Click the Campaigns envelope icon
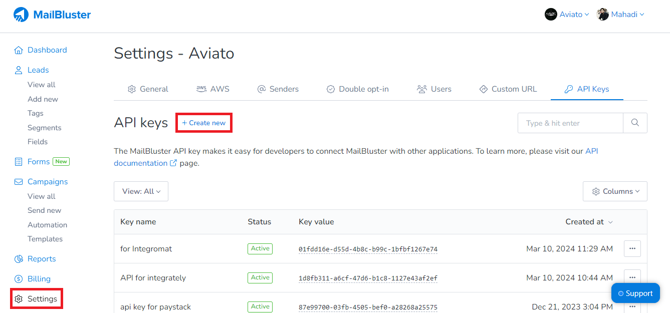This screenshot has width=670, height=313. 19,182
